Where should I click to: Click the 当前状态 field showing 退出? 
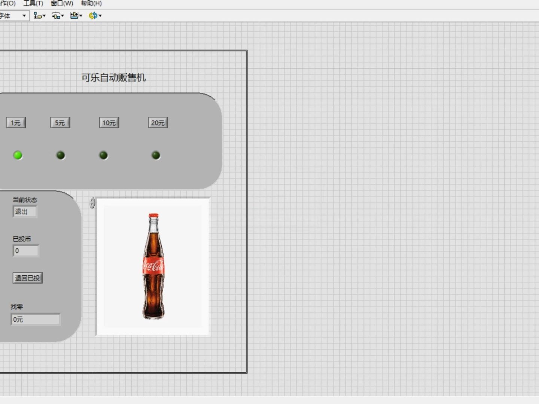point(25,212)
